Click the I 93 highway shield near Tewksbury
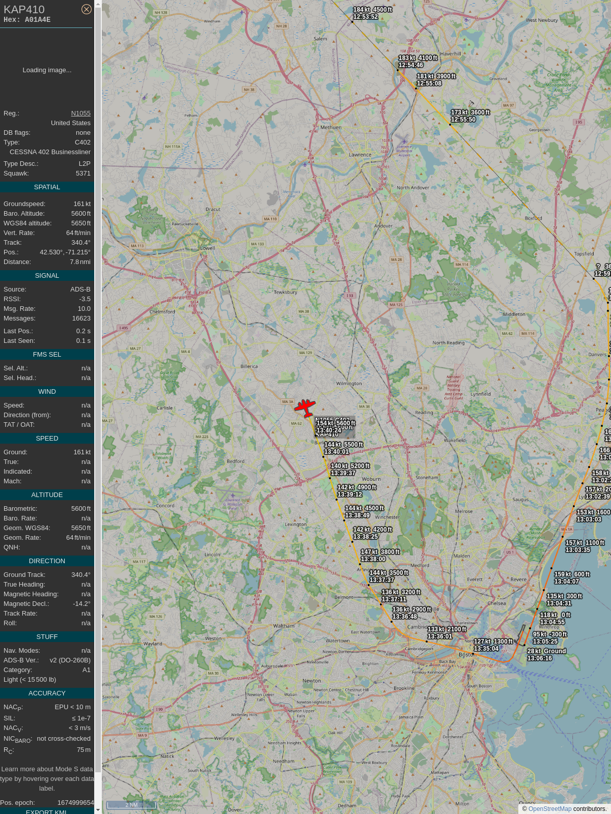This screenshot has width=611, height=814. [x=350, y=296]
